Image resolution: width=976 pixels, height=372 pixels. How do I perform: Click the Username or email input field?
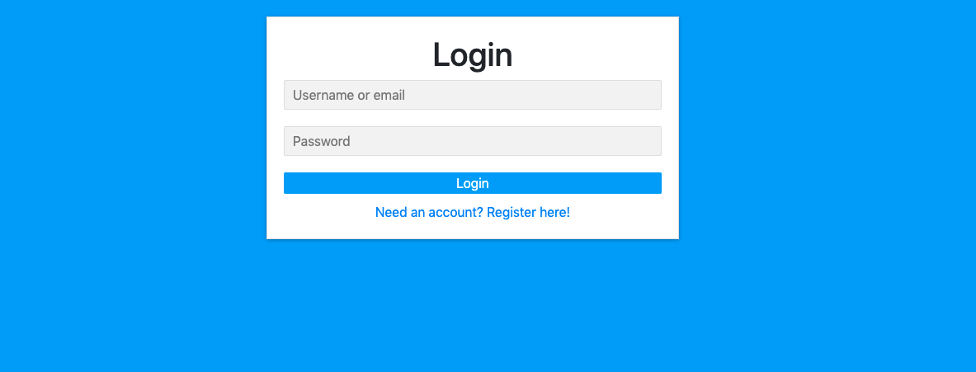coord(473,95)
